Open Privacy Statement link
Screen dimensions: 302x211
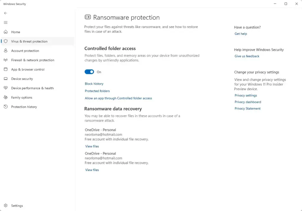click(x=247, y=108)
